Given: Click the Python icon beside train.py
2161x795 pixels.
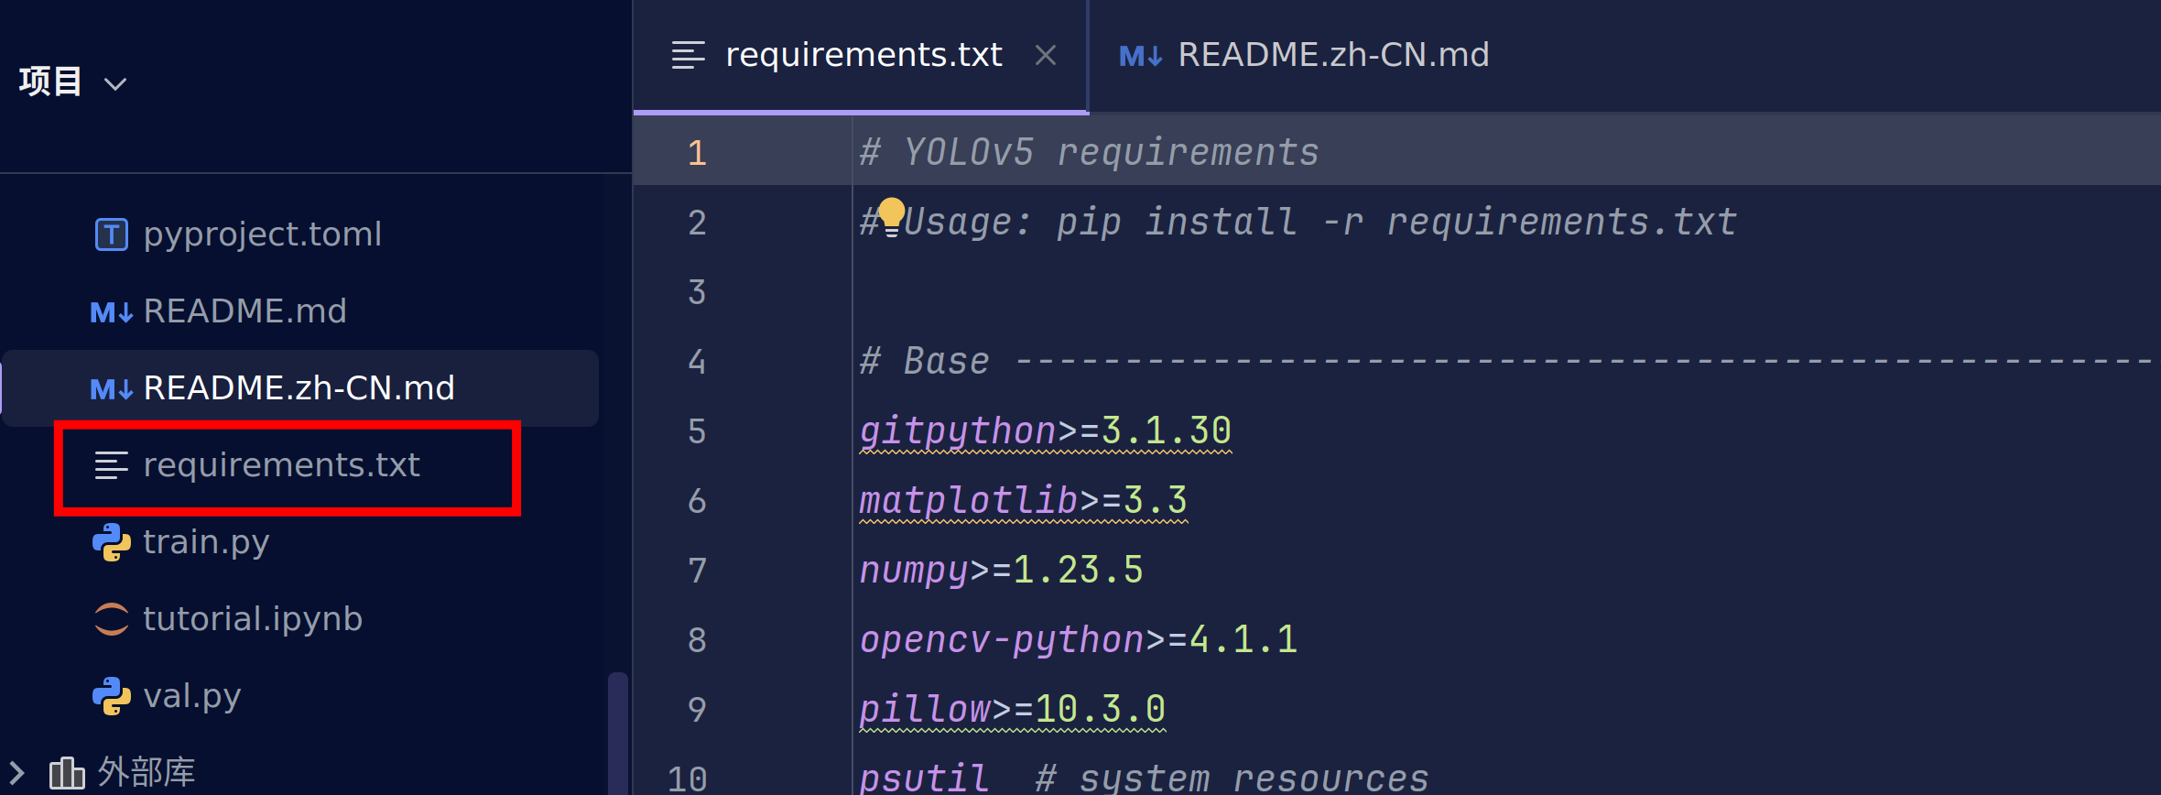Looking at the screenshot, I should coord(112,542).
